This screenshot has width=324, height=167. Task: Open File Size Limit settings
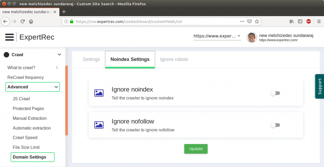26,147
